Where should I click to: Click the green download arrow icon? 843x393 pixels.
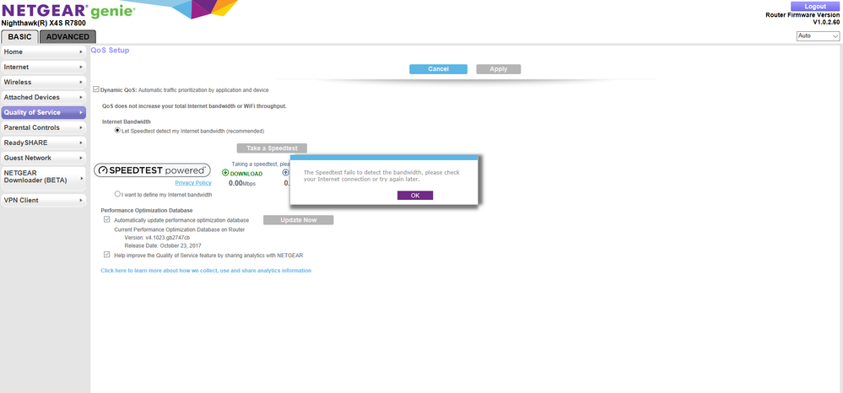225,173
